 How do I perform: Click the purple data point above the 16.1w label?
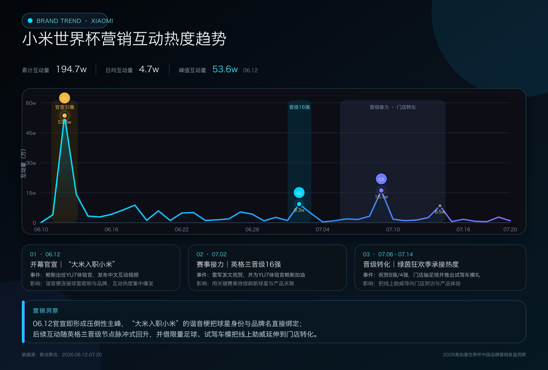381,190
